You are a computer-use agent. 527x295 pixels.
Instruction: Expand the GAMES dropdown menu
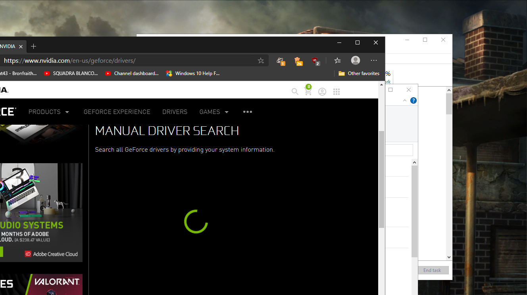214,112
